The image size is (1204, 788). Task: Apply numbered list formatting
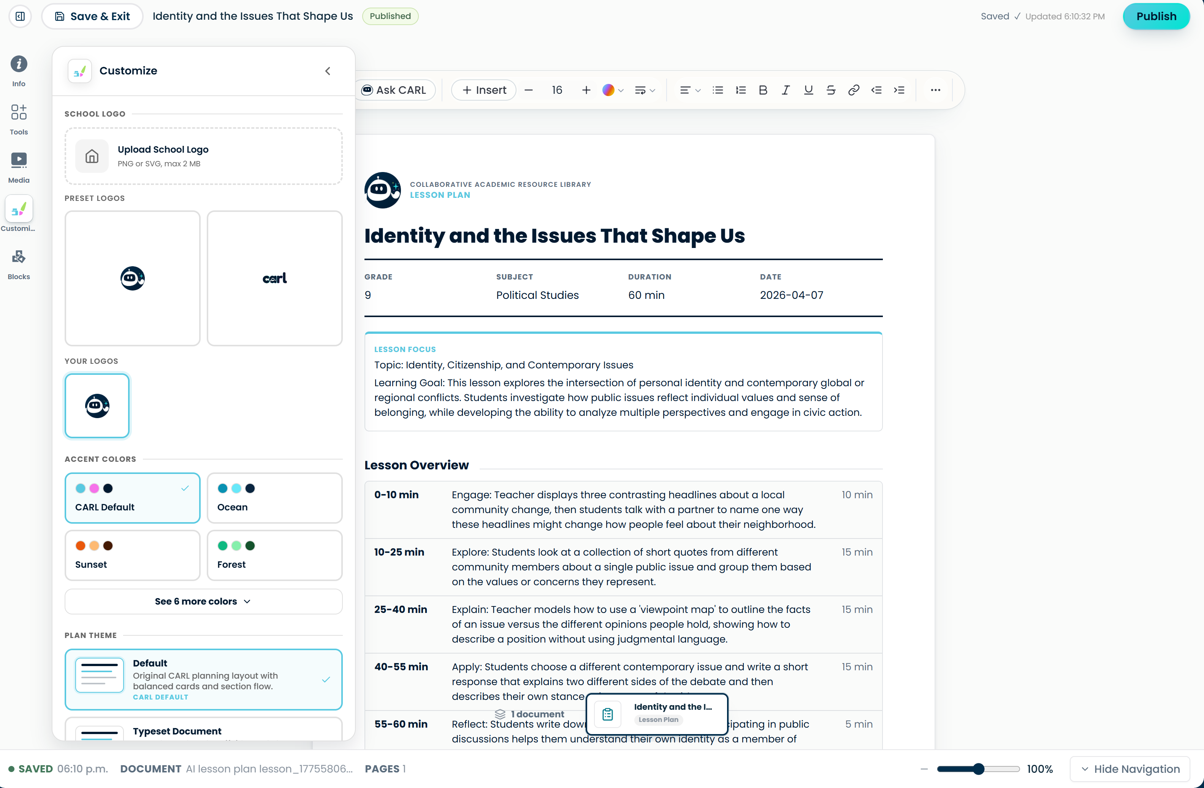(x=741, y=90)
